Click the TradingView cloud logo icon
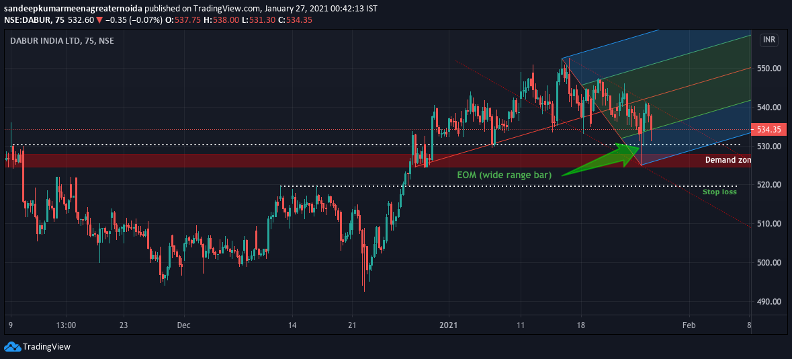The image size is (792, 359). [12, 347]
